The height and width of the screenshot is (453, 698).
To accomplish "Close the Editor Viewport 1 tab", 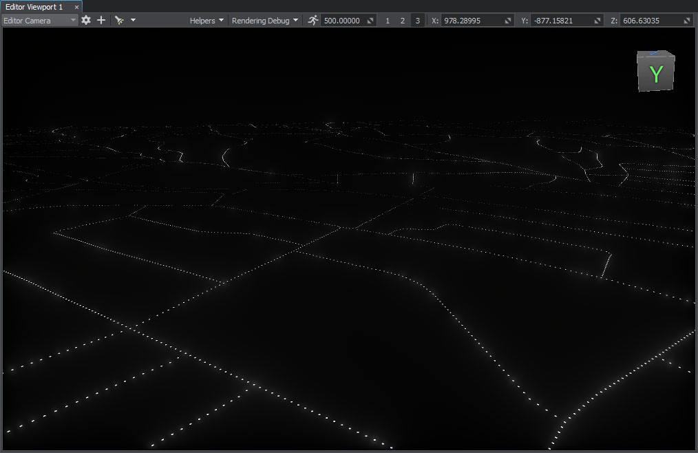I will click(76, 7).
